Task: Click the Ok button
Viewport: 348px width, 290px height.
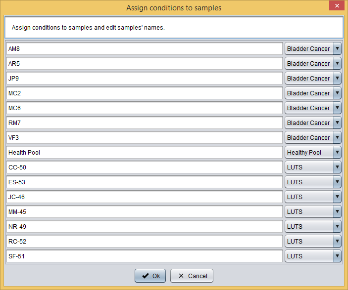Action: [x=150, y=276]
